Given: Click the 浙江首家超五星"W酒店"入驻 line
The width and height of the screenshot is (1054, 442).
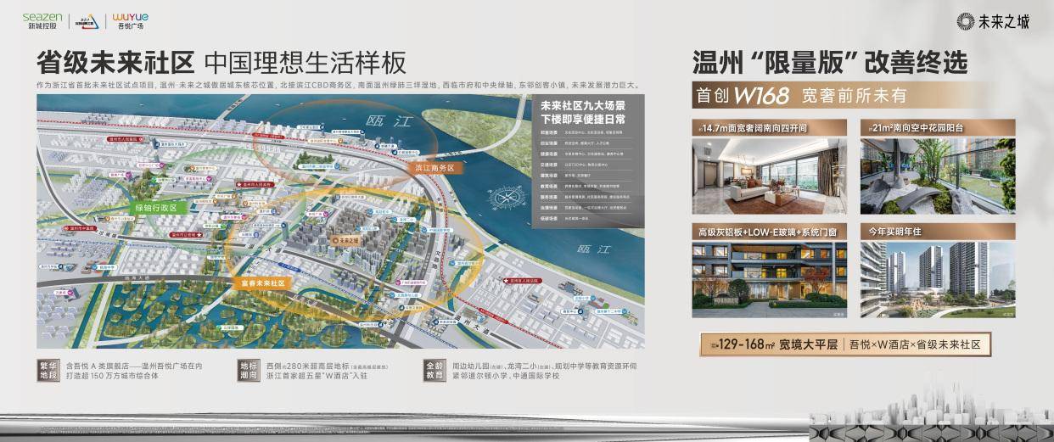Looking at the screenshot, I should pyautogui.click(x=318, y=377).
